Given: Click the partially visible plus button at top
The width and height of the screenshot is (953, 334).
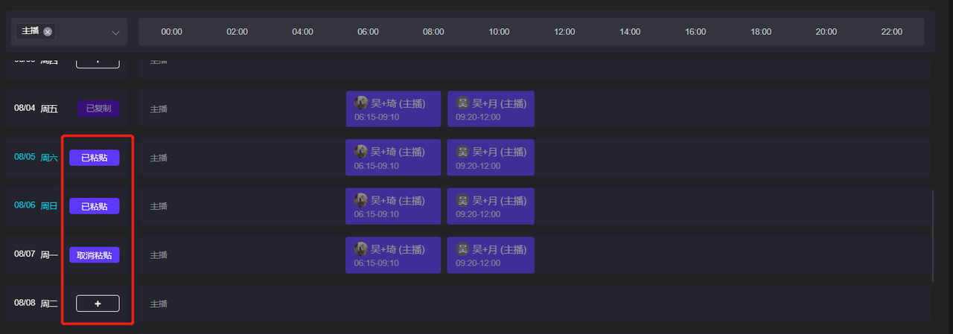Looking at the screenshot, I should pos(98,62).
